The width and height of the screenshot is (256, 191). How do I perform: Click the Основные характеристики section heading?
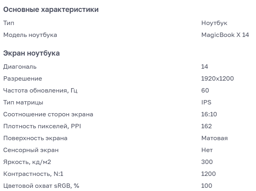[x=51, y=10]
